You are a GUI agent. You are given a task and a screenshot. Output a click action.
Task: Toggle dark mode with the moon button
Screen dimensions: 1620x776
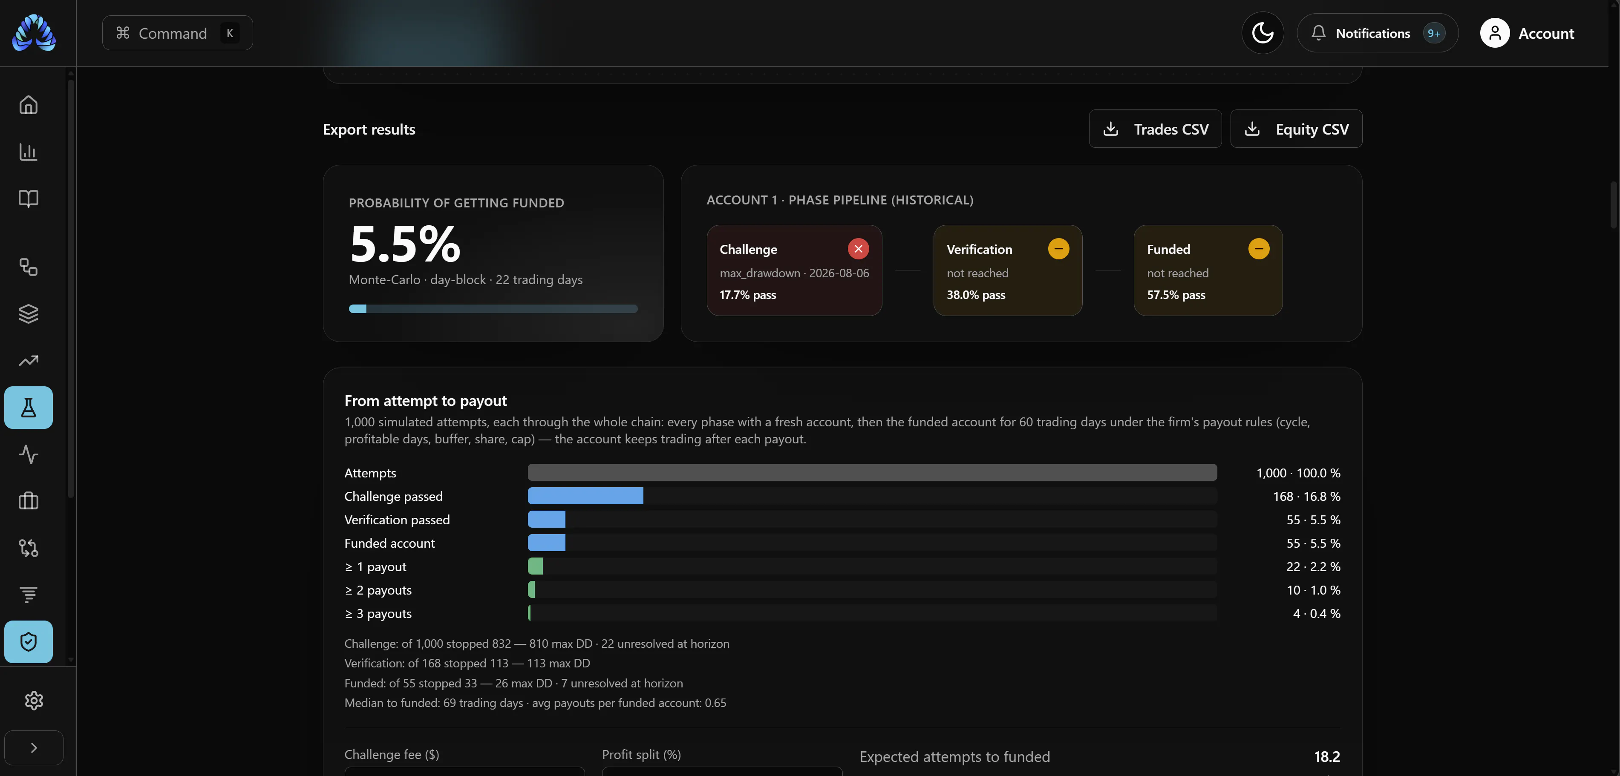click(x=1262, y=33)
